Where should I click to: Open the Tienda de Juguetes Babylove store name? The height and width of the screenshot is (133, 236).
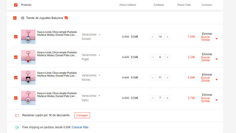tap(45, 18)
